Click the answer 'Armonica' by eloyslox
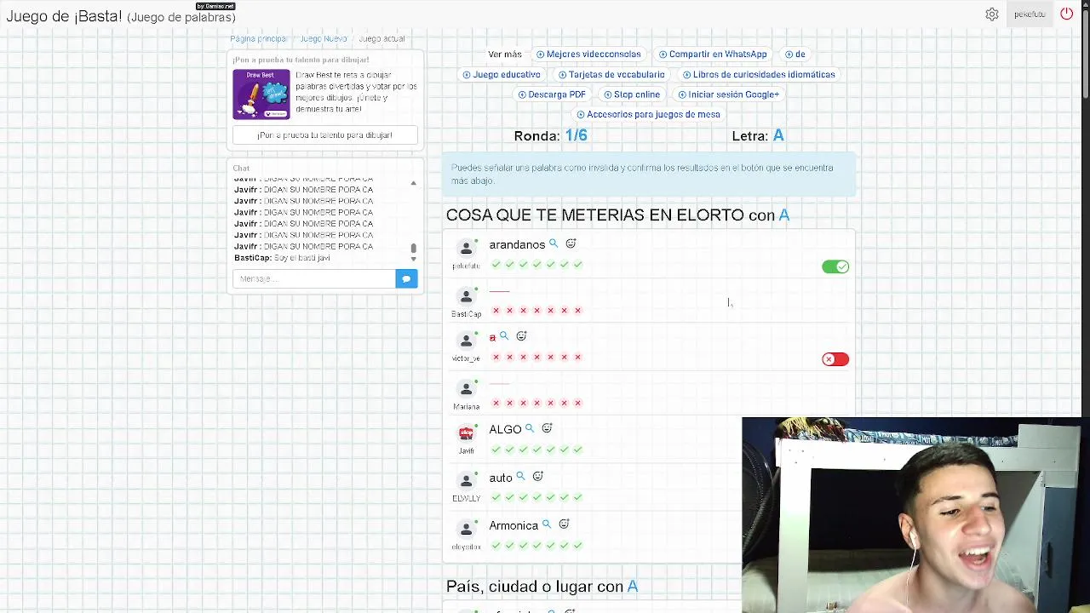Image resolution: width=1090 pixels, height=613 pixels. point(513,525)
